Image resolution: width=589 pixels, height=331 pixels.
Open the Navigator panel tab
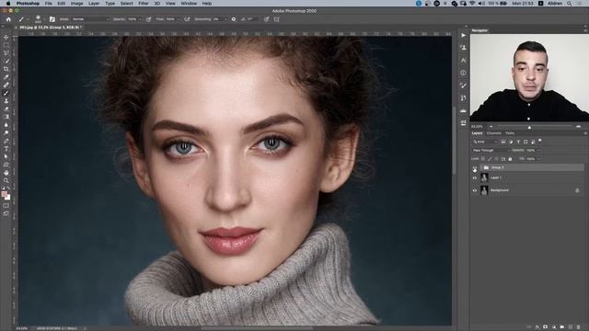(479, 30)
